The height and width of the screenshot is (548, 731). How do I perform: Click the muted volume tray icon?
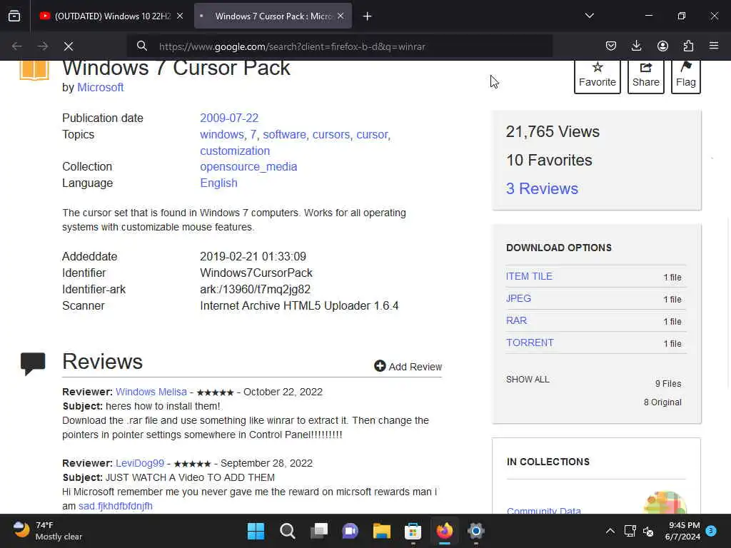tap(648, 531)
